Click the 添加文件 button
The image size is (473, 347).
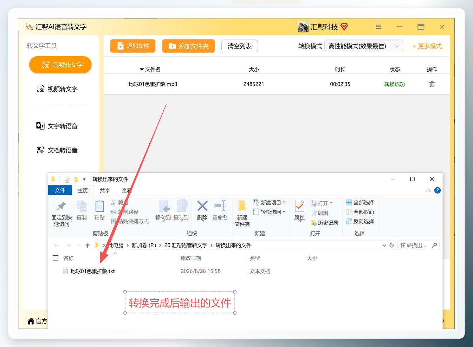point(132,46)
